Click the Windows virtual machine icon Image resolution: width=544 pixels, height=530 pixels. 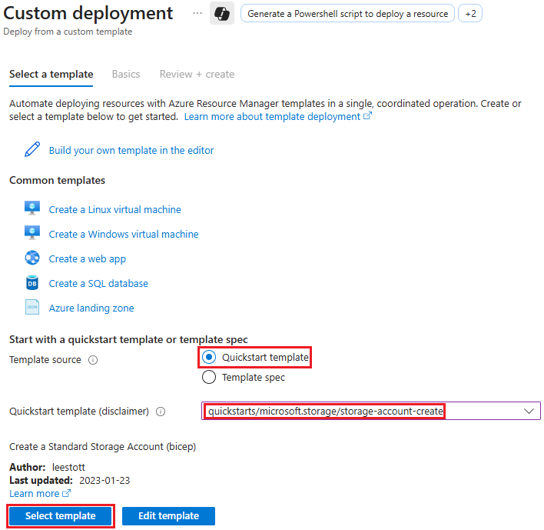click(32, 233)
